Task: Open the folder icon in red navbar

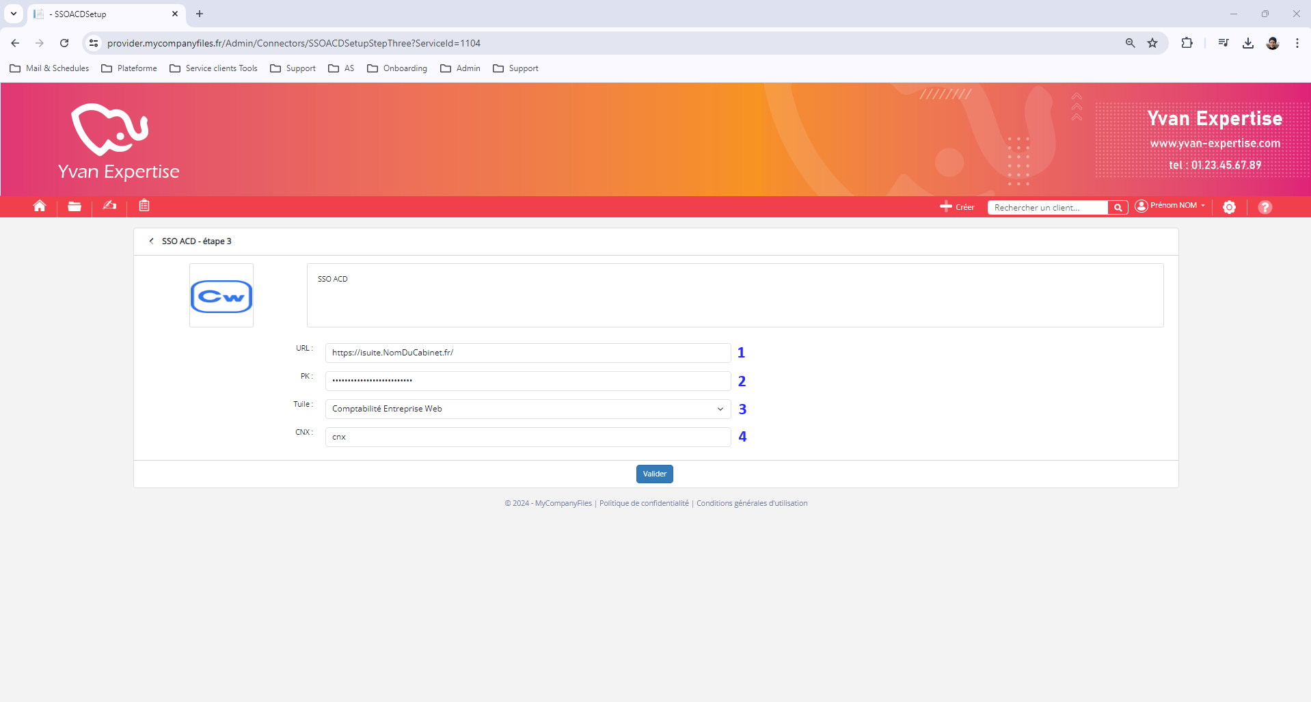Action: (x=75, y=206)
